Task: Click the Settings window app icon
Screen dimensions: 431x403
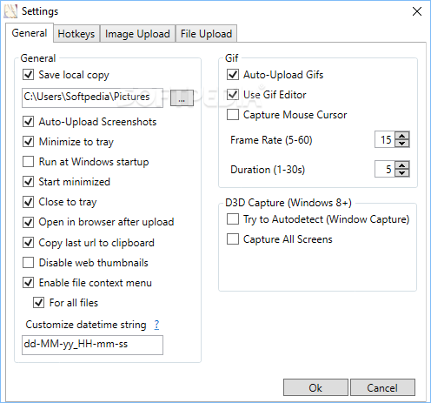Action: pos(10,11)
